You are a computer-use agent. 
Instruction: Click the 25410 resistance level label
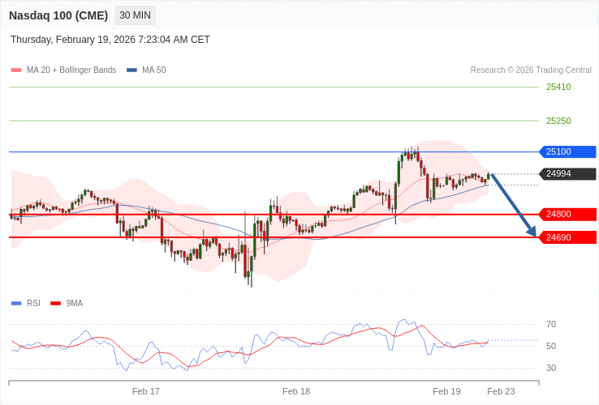pos(558,87)
